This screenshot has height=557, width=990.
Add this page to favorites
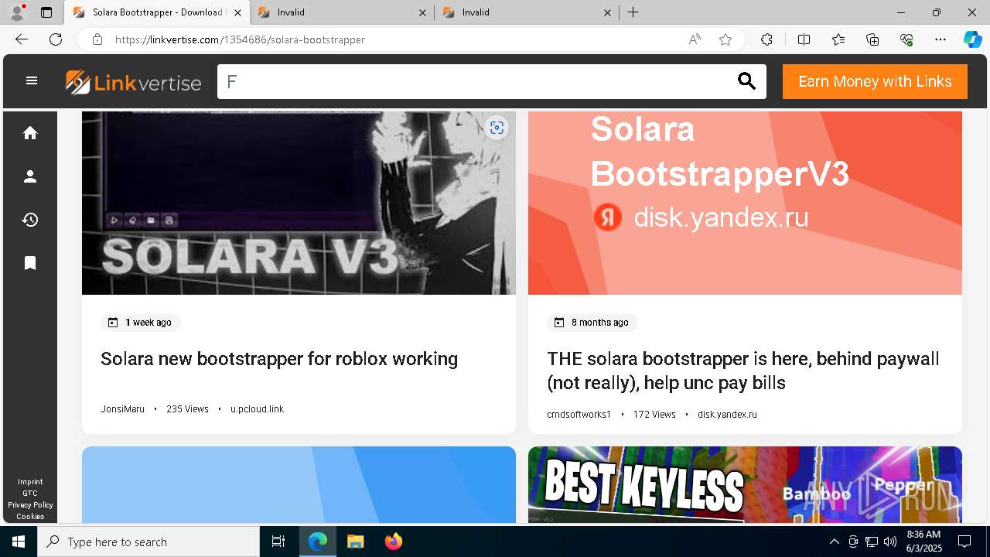pyautogui.click(x=725, y=39)
